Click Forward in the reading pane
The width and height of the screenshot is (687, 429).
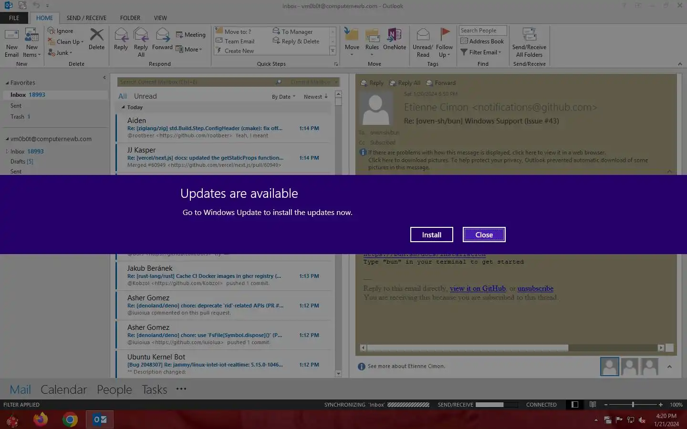coord(441,83)
